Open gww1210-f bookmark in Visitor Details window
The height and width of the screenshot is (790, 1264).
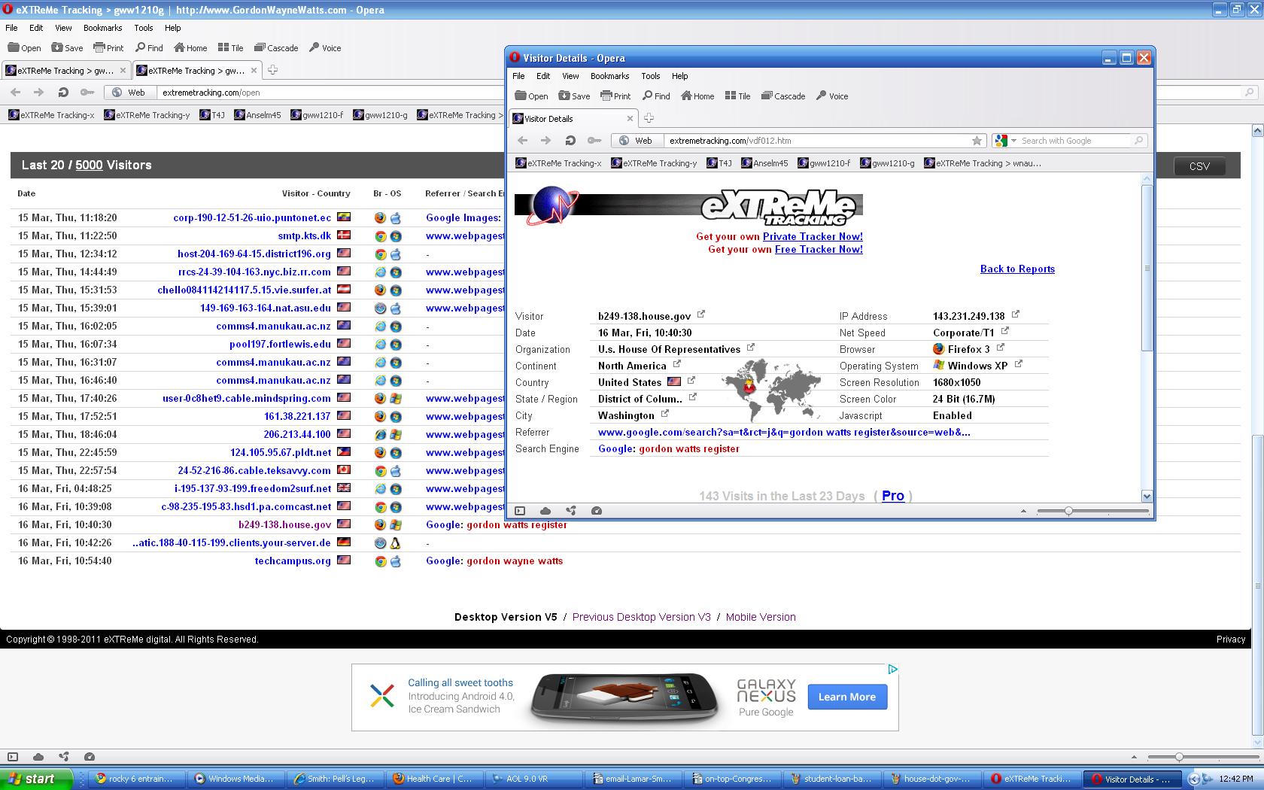(824, 163)
